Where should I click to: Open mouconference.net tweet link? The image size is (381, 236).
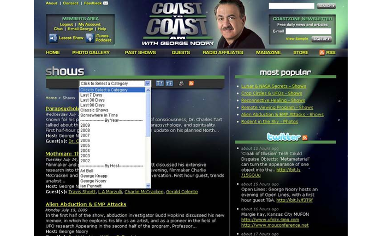coord(275,225)
